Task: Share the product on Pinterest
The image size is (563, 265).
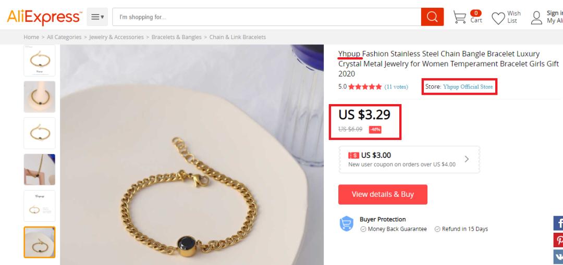Action: point(558,240)
